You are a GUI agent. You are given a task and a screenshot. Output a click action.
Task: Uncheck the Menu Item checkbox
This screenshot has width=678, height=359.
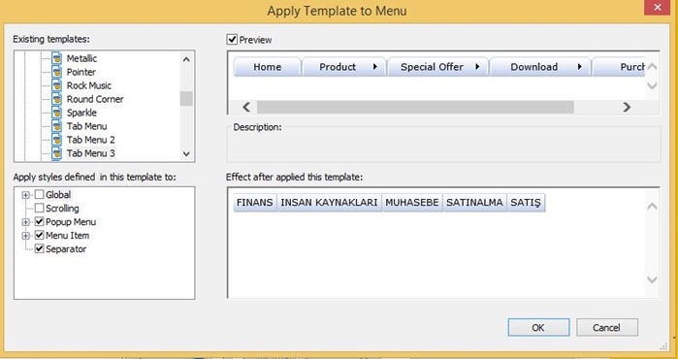tap(40, 236)
